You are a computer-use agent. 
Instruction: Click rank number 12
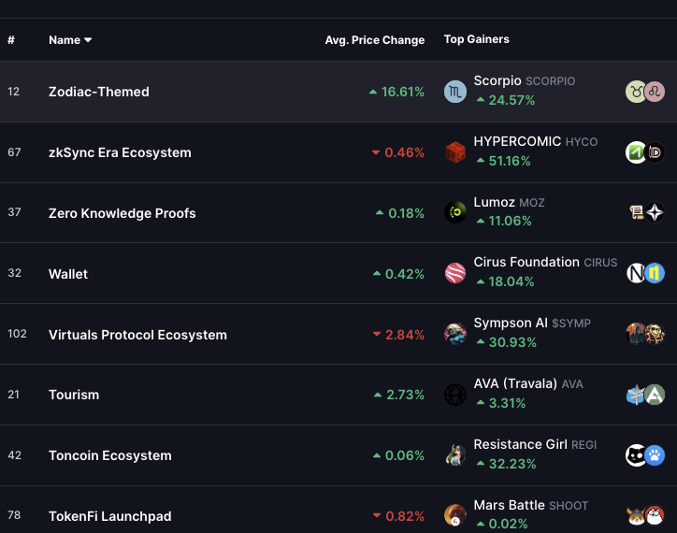[x=13, y=92]
